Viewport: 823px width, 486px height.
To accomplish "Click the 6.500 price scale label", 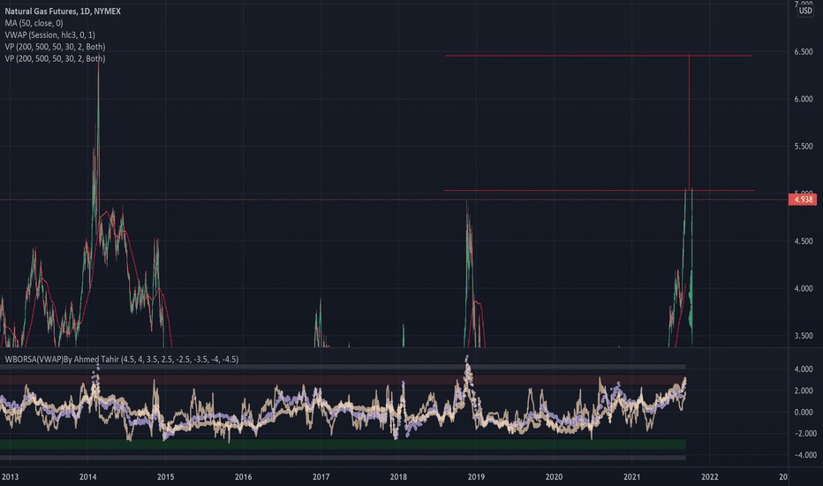I will coord(804,51).
